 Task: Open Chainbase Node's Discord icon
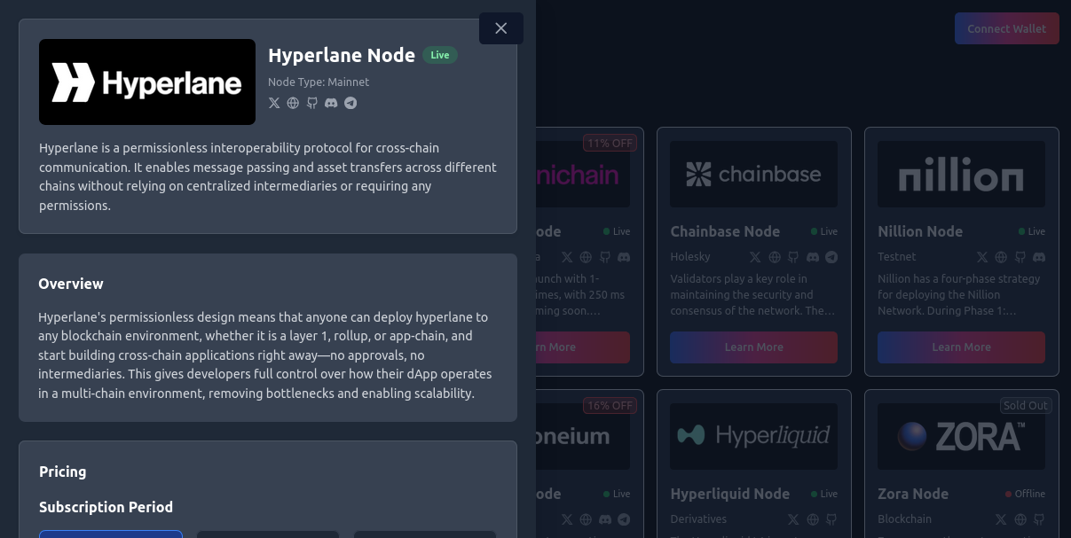(x=813, y=257)
